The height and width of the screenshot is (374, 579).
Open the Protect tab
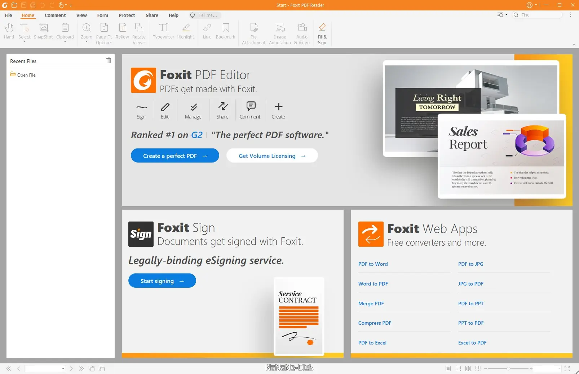pos(127,15)
